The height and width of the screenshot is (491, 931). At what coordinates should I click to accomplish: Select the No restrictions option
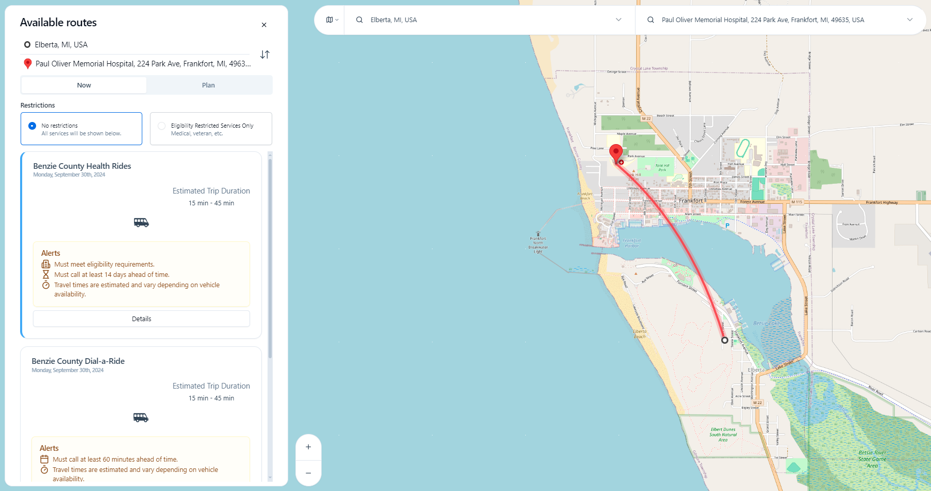point(32,126)
